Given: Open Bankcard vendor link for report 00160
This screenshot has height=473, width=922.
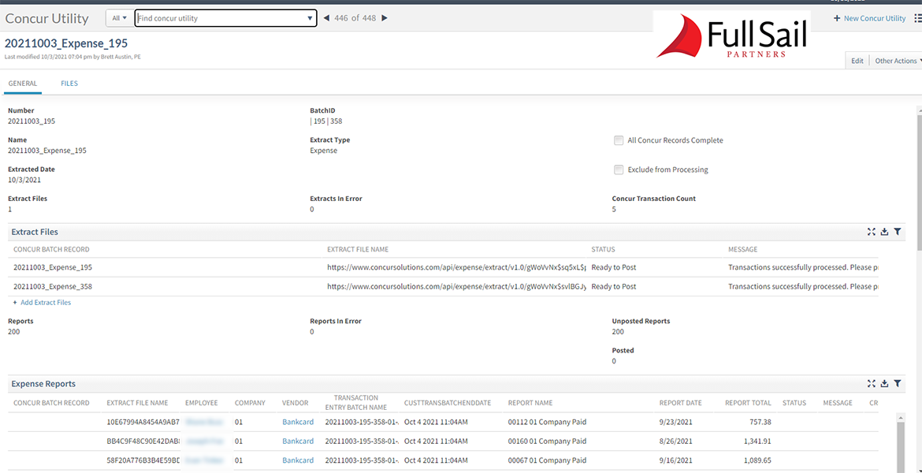Looking at the screenshot, I should [x=298, y=441].
